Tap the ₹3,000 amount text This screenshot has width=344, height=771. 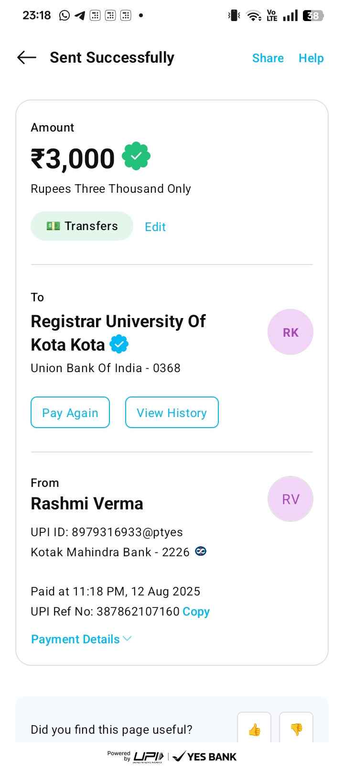click(73, 159)
